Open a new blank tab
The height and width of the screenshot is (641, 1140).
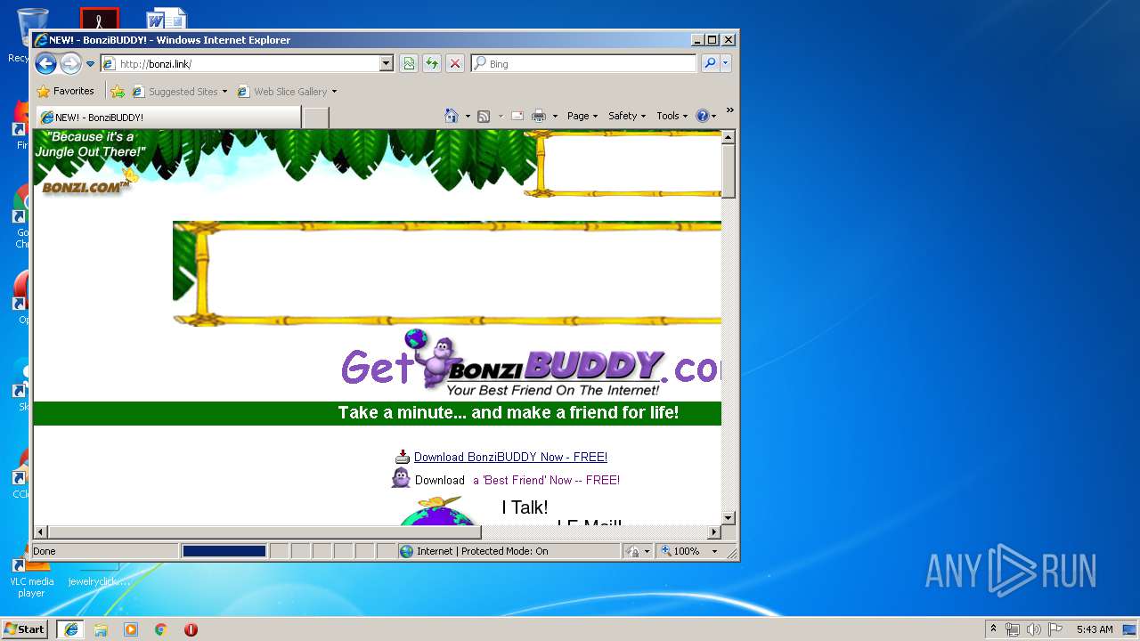tap(316, 118)
